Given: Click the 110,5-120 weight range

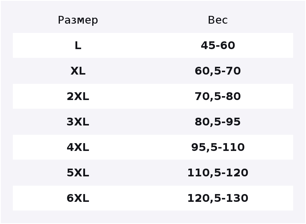Looking at the screenshot, I should pyautogui.click(x=218, y=173).
